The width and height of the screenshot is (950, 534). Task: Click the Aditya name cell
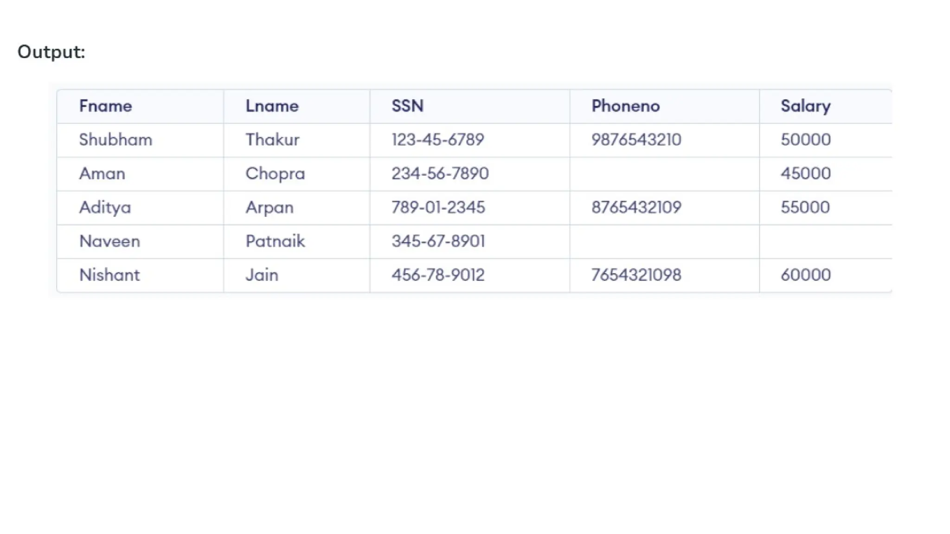pyautogui.click(x=105, y=207)
